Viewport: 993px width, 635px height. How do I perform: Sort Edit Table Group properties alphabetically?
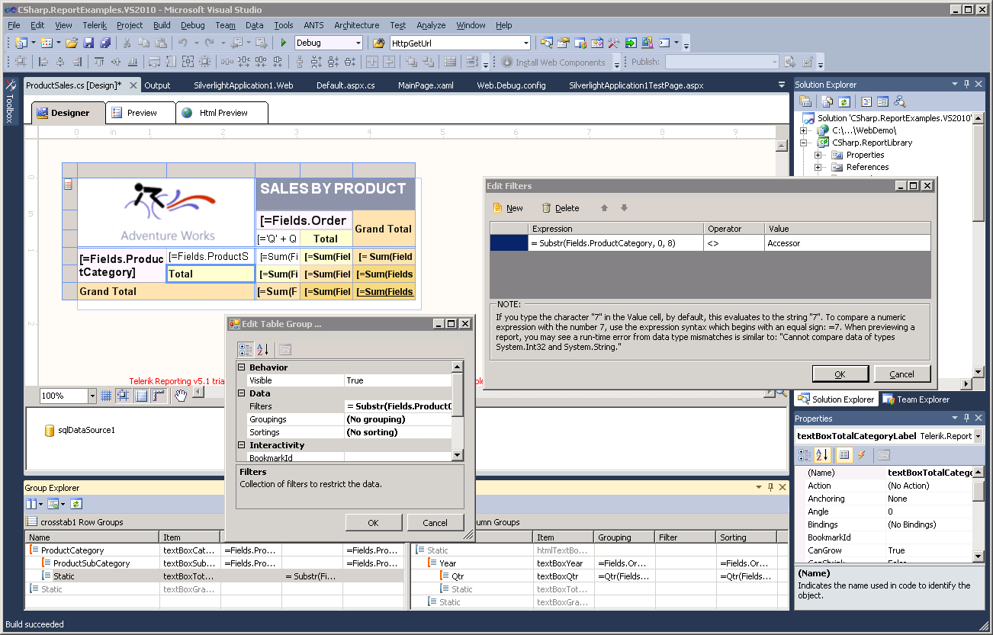tap(262, 350)
